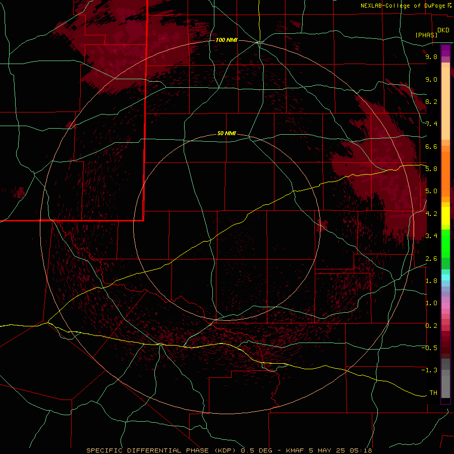Click the 1.8 value on color scale

pyautogui.click(x=431, y=281)
